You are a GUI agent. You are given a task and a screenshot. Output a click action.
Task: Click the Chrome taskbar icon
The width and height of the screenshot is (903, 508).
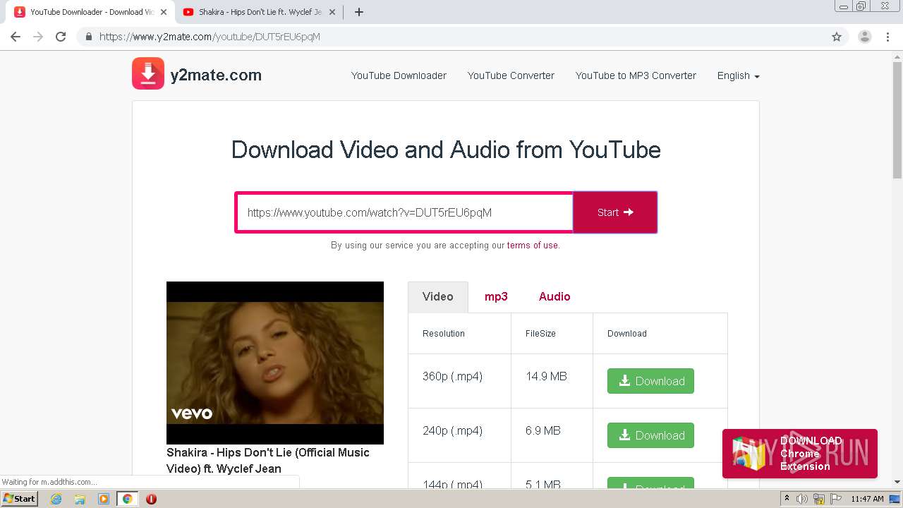(x=127, y=499)
